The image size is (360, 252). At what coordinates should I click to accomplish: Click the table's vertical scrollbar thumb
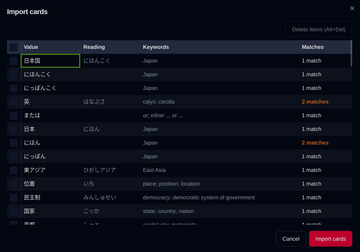coord(351,54)
